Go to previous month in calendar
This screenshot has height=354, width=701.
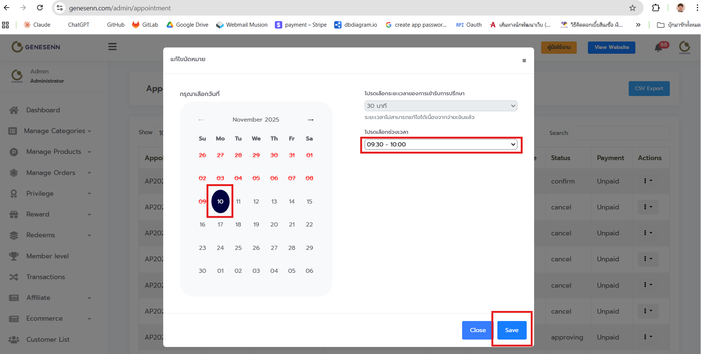coord(201,120)
